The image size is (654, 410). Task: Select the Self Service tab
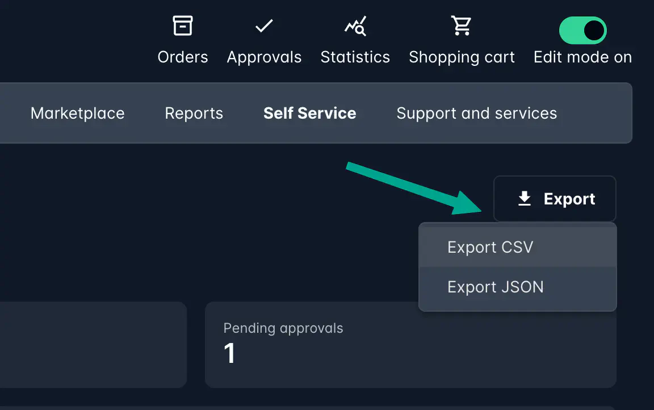pyautogui.click(x=310, y=114)
